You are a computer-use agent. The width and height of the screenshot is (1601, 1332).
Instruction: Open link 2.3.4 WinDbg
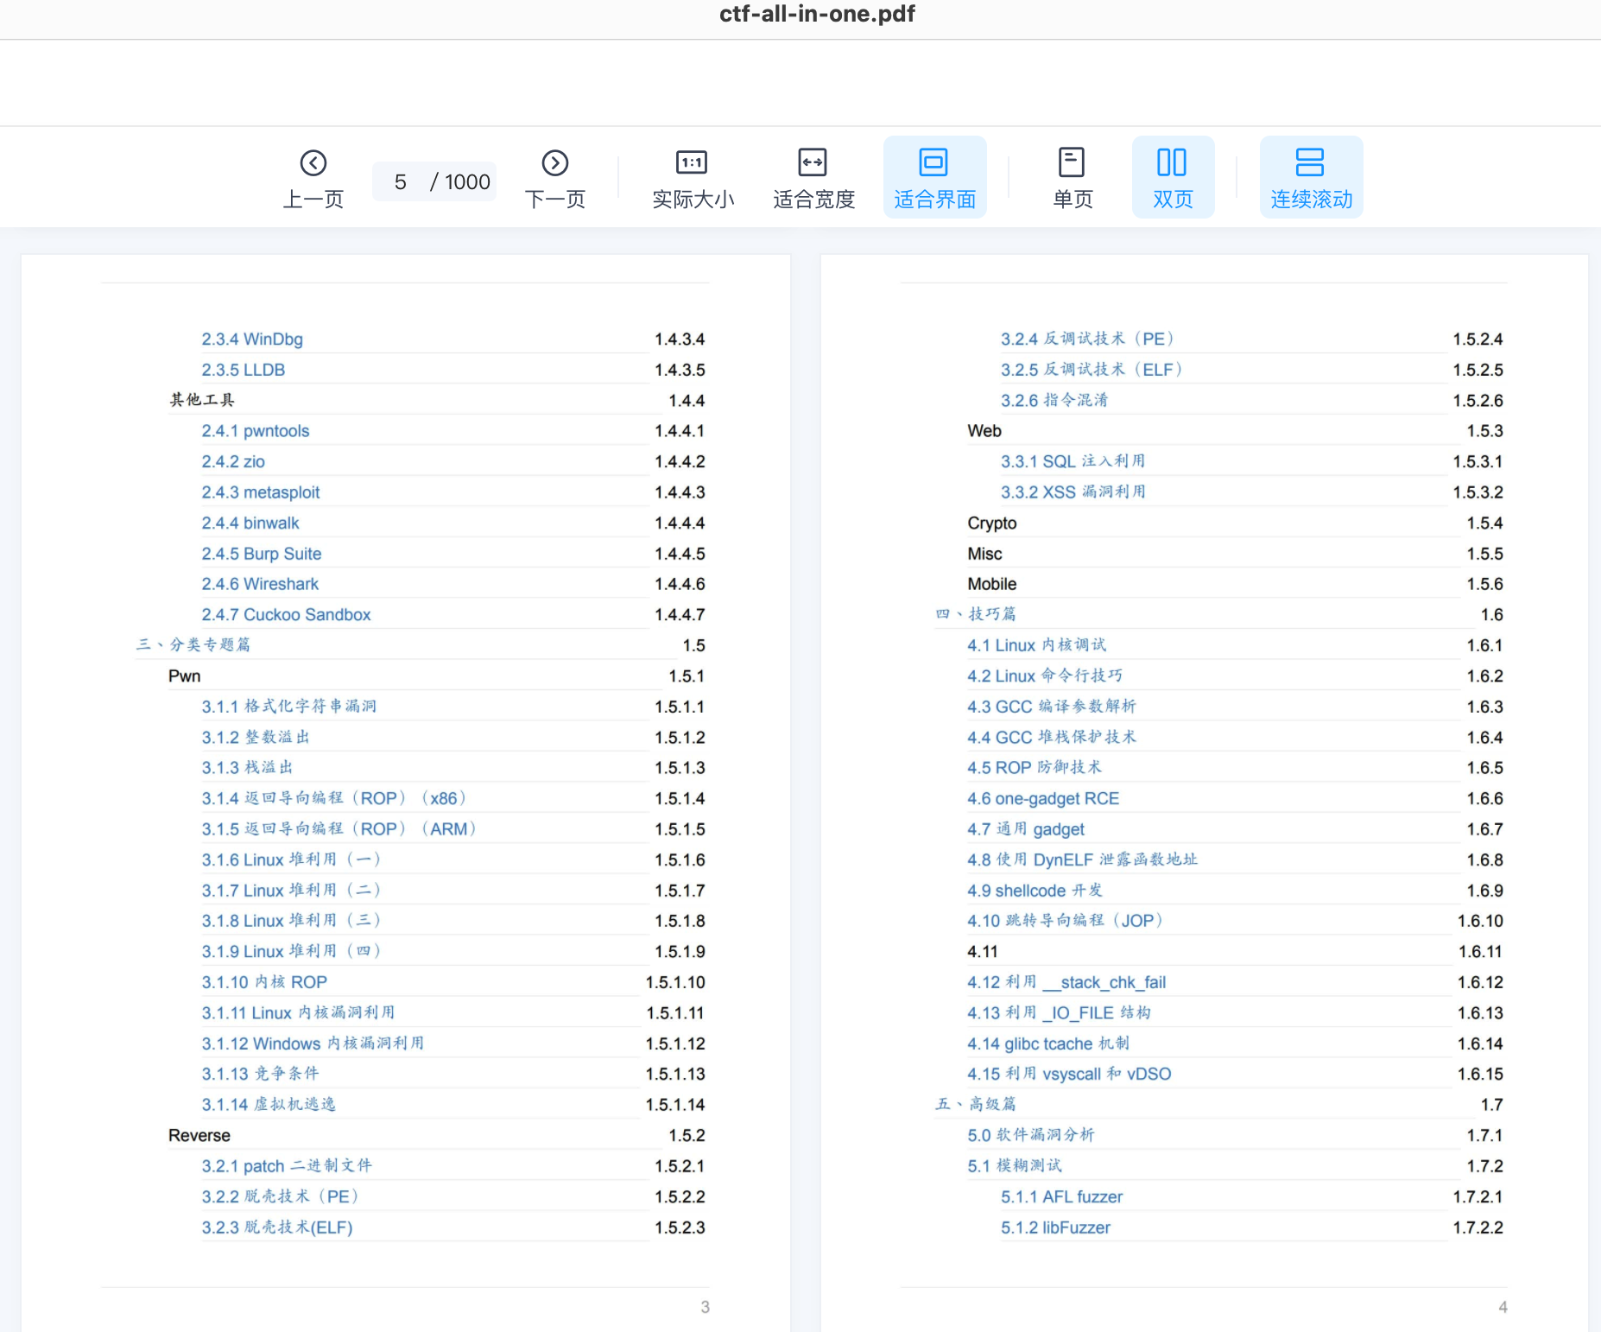tap(252, 339)
